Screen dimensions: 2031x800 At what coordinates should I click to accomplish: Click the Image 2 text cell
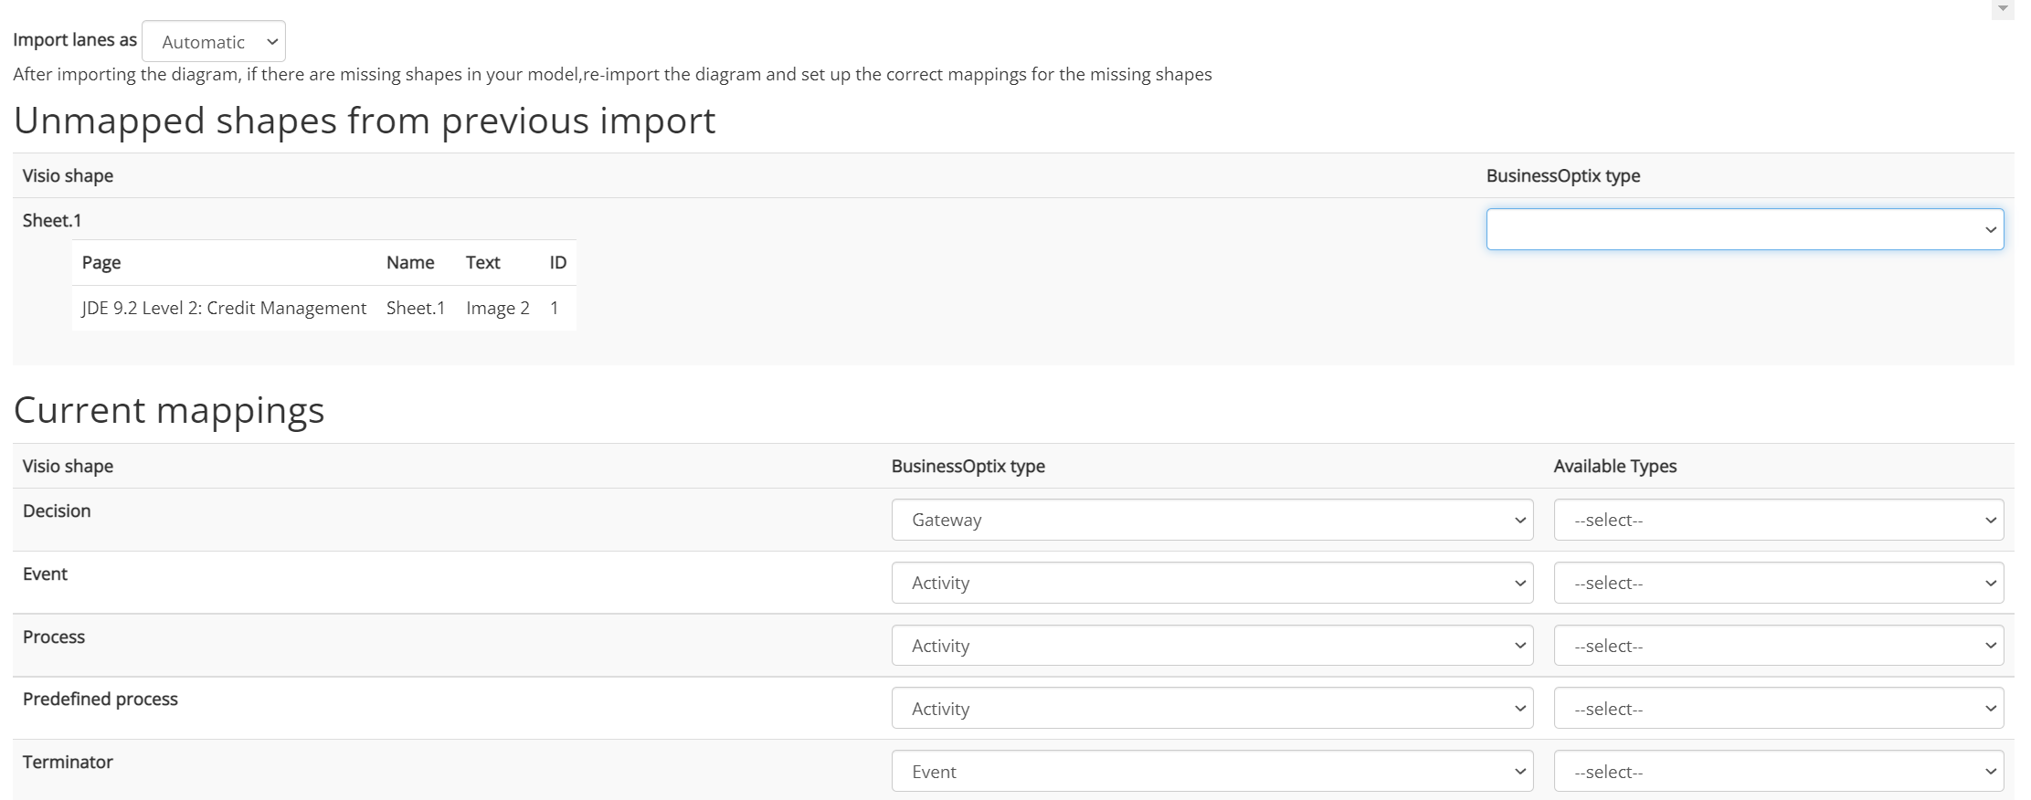pyautogui.click(x=497, y=309)
